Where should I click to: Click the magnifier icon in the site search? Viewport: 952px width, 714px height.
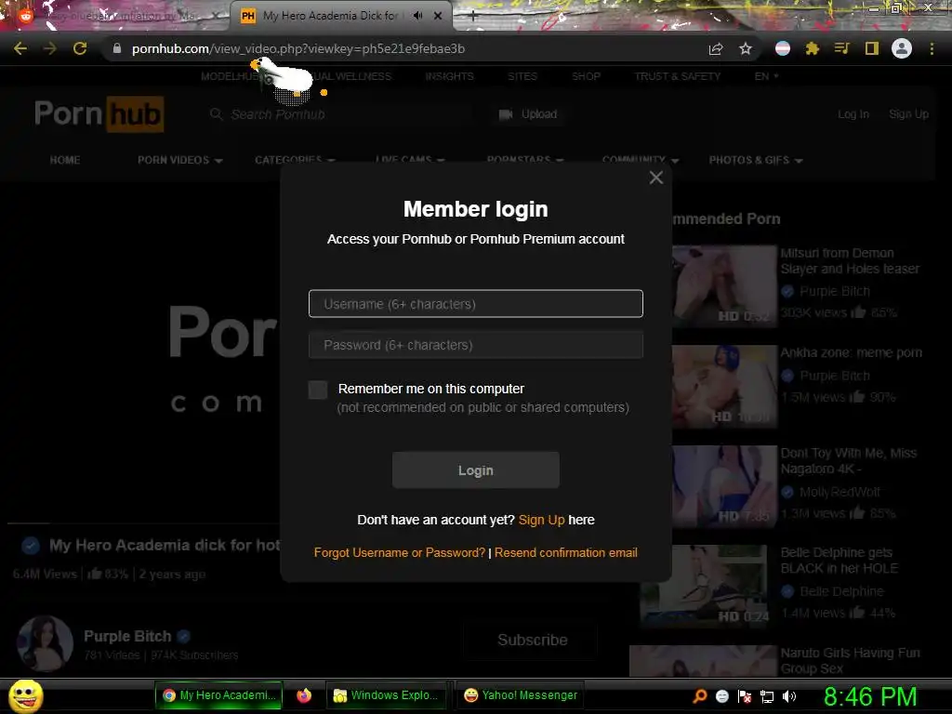(216, 114)
